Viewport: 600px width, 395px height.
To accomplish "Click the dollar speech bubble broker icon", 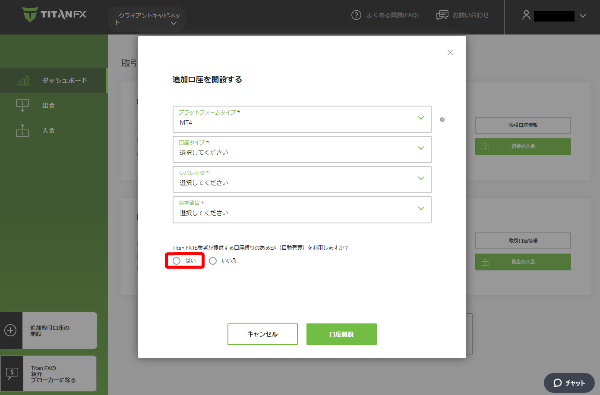I will tap(12, 373).
